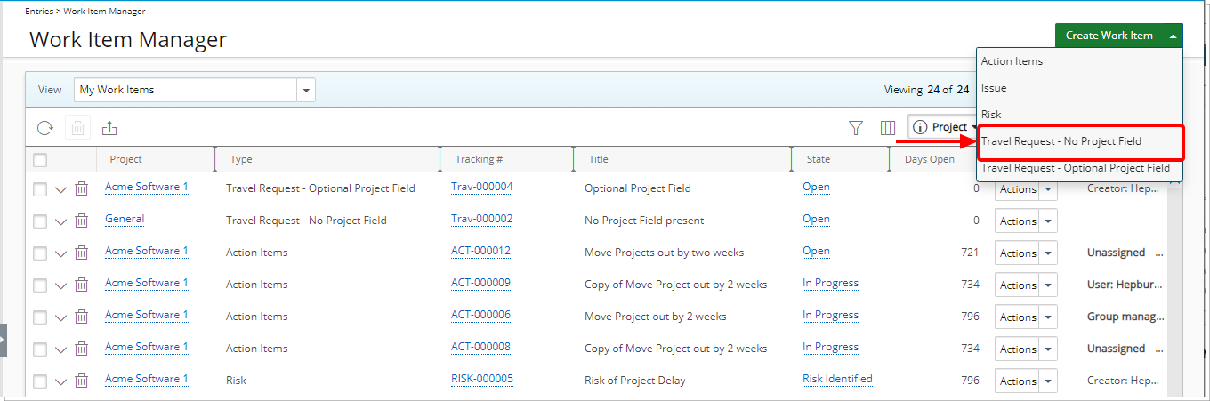Image resolution: width=1210 pixels, height=401 pixels.
Task: Choose Risk from Create Work Item menu
Action: coord(991,115)
